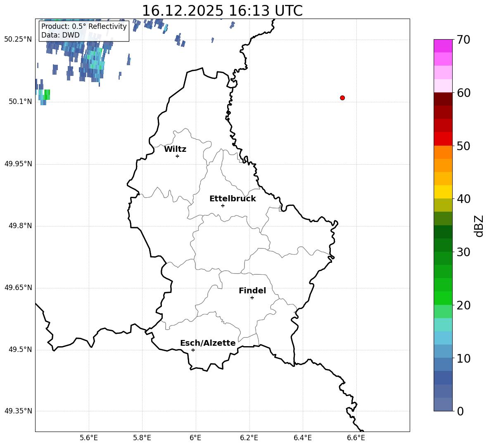Click the Wiltz label

(x=175, y=149)
